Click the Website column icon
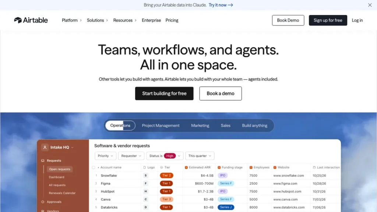The image size is (377, 212). pyautogui.click(x=275, y=167)
